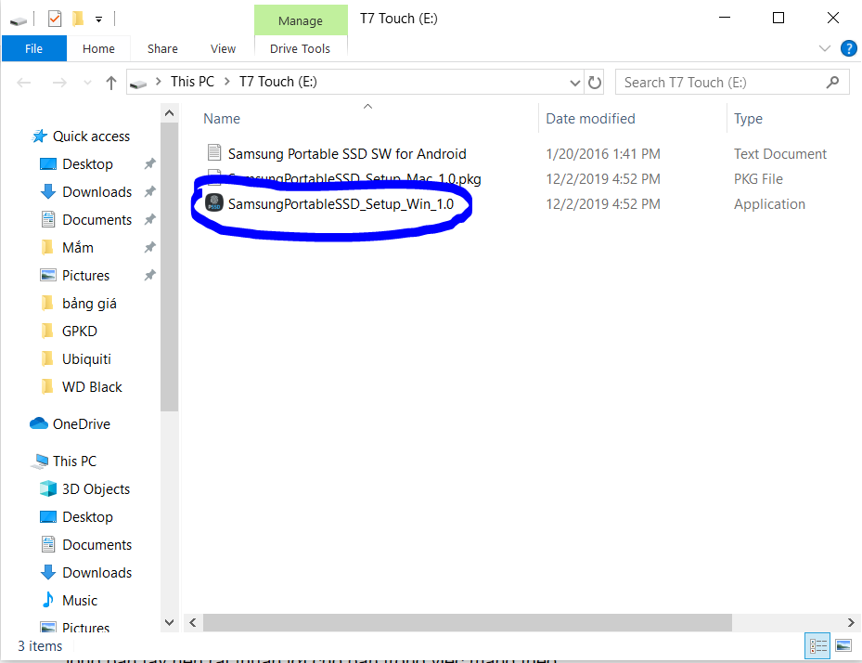Open the Help question mark icon

pos(849,48)
